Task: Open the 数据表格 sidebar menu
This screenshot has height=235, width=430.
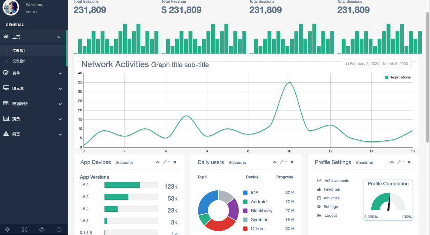Action: tap(34, 104)
